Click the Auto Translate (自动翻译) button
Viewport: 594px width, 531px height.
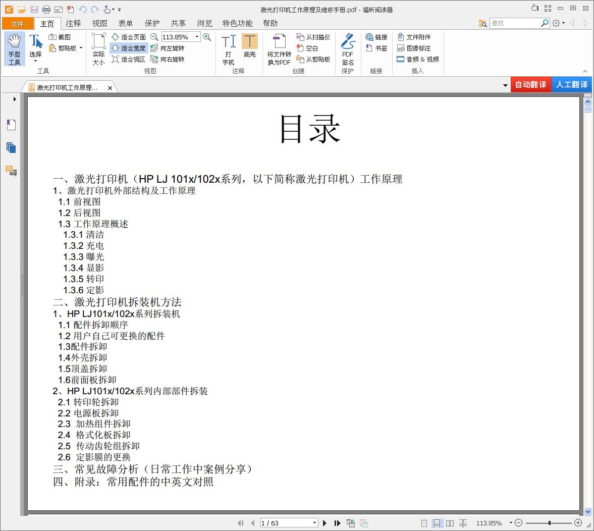pyautogui.click(x=531, y=84)
